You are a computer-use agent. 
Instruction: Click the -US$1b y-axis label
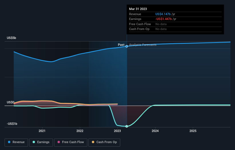[x=12, y=124]
